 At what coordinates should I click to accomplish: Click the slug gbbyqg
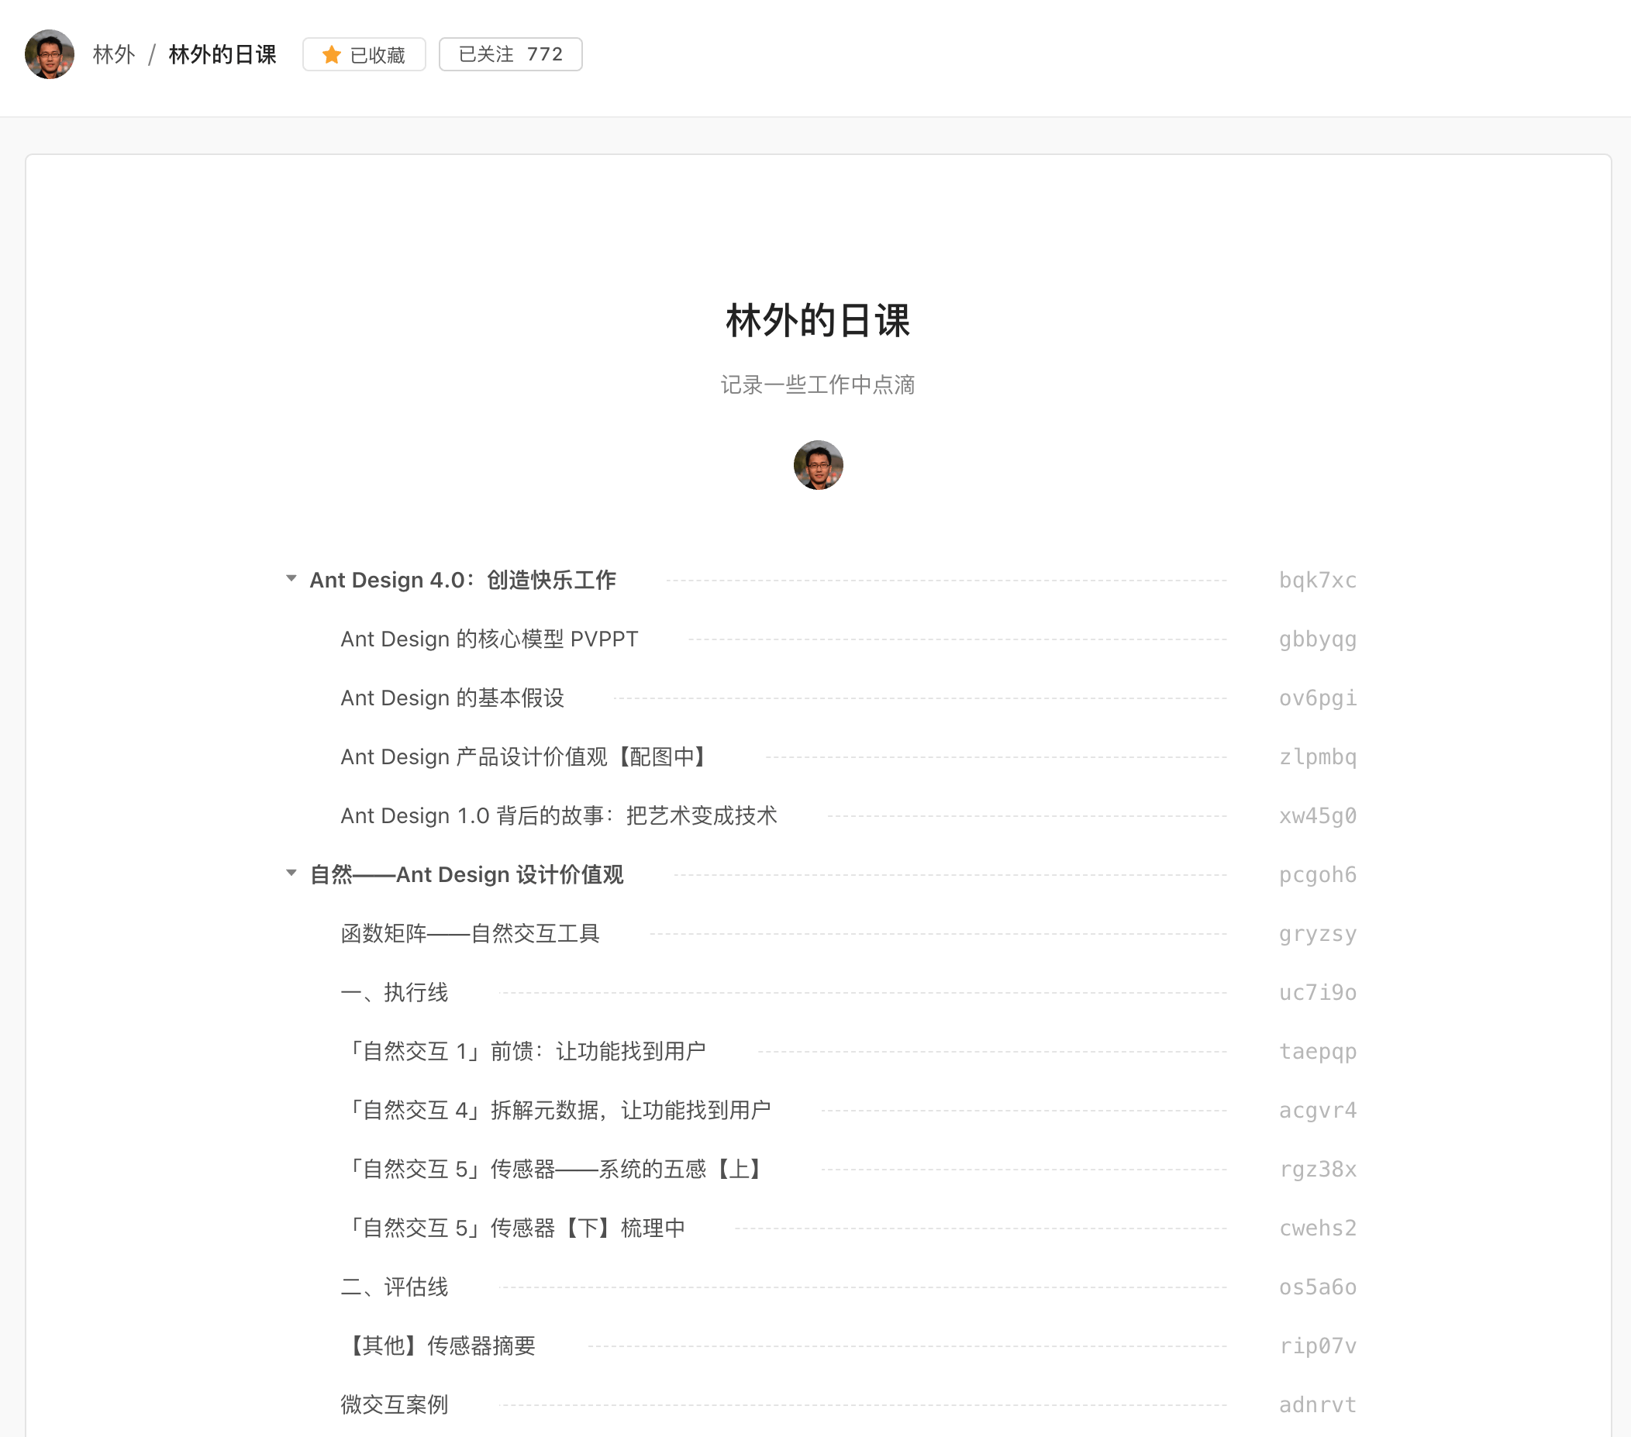click(x=1317, y=639)
